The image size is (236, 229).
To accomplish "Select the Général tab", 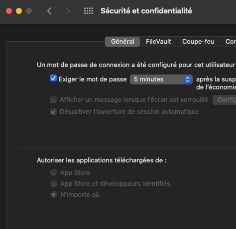I will [x=122, y=42].
